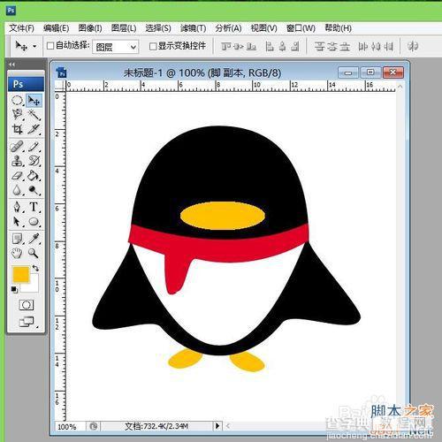The width and height of the screenshot is (442, 442).
Task: Select the Paint Bucket tool
Action: [x=34, y=176]
